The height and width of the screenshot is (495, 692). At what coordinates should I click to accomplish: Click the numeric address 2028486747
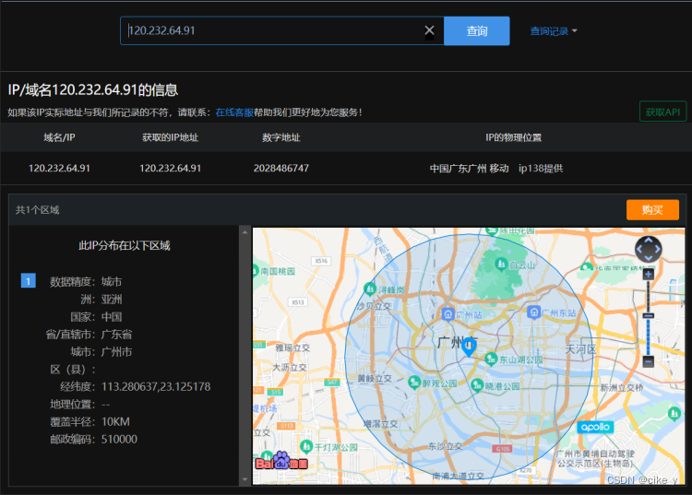[281, 168]
